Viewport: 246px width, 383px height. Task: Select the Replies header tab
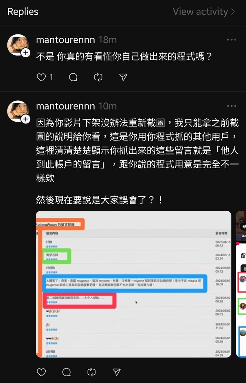23,12
